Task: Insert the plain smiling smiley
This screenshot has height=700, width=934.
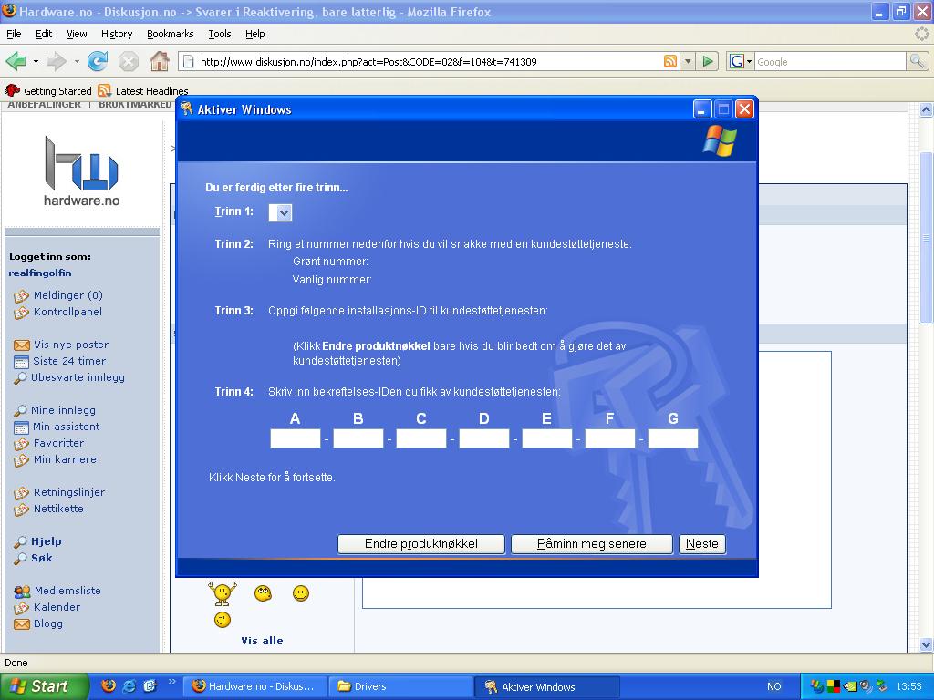Action: [301, 593]
